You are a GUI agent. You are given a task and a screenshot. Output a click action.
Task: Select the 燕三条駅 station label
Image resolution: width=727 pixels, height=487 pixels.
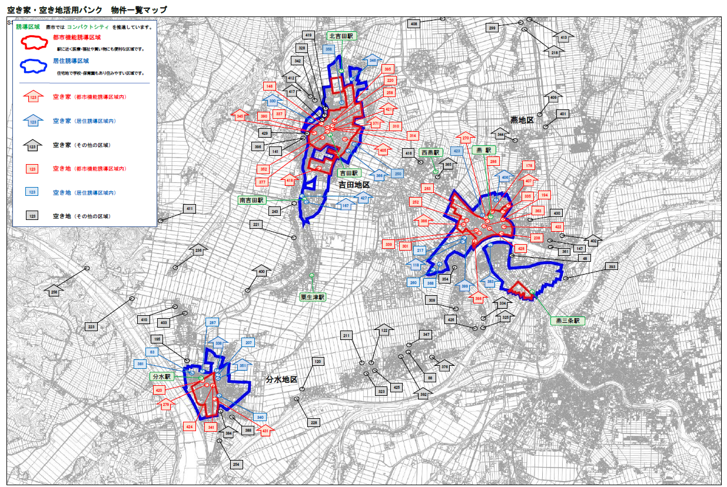click(x=568, y=321)
